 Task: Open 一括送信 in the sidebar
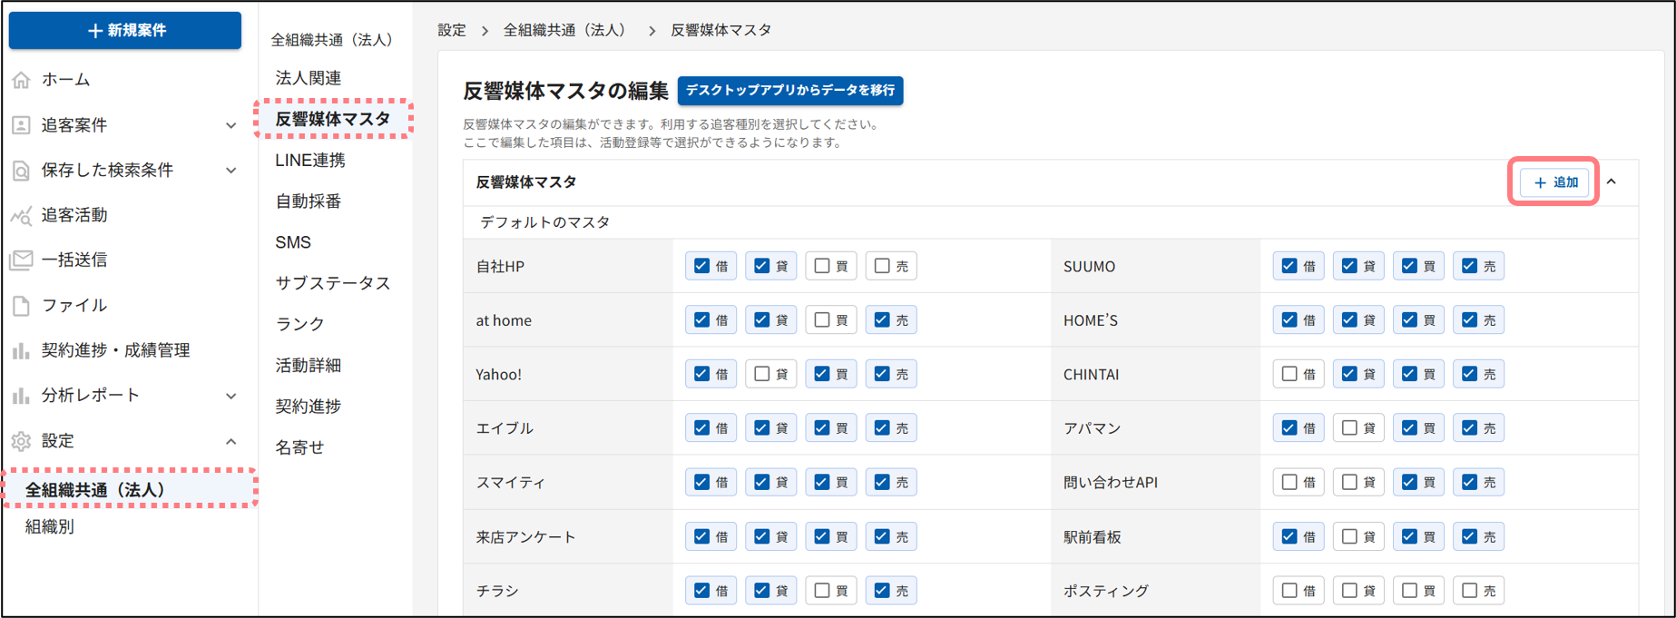pos(74,260)
